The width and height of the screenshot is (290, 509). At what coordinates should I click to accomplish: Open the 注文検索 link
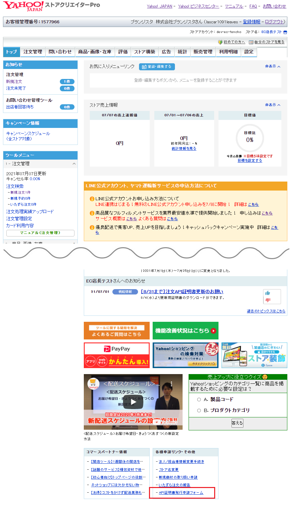pos(15,186)
